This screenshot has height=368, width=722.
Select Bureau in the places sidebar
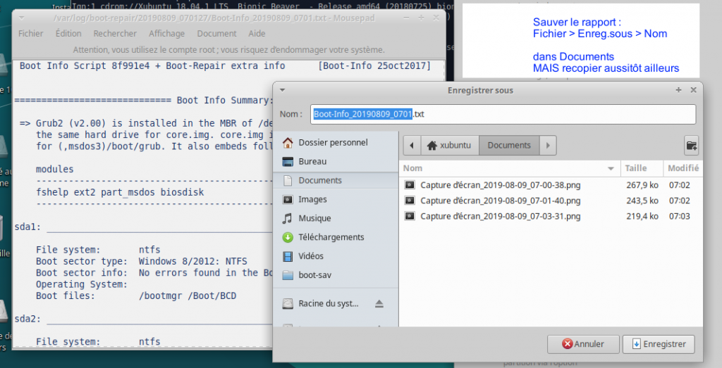(312, 161)
